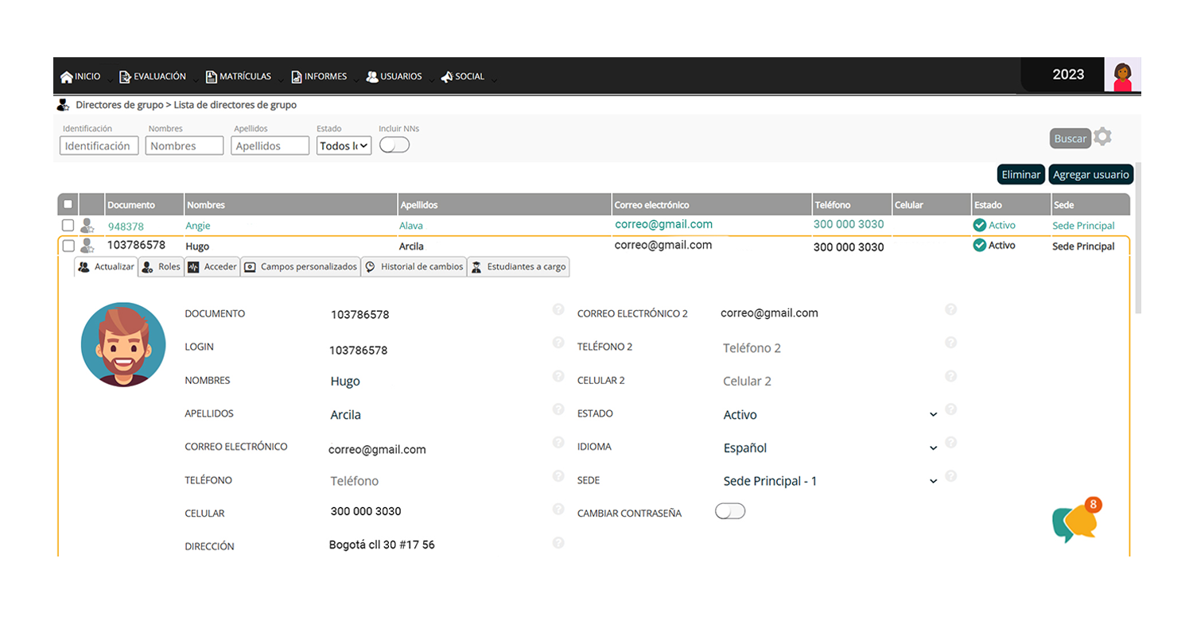Image resolution: width=1193 pixels, height=636 pixels.
Task: Click the user icon in Angie's row
Action: (87, 226)
